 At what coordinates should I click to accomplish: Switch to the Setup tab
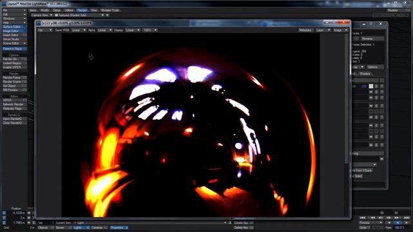[57, 10]
